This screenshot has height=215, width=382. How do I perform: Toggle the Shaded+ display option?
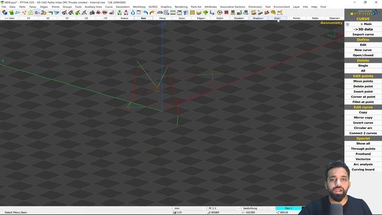(239, 19)
